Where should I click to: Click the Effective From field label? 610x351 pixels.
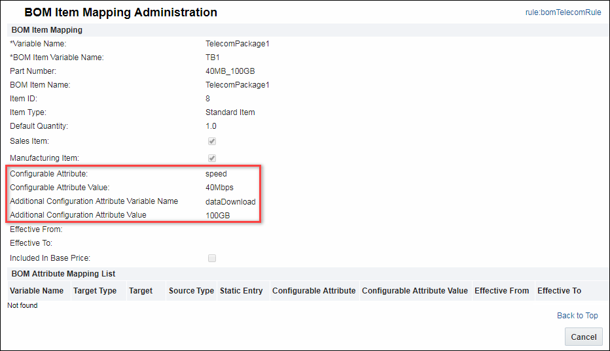point(36,229)
